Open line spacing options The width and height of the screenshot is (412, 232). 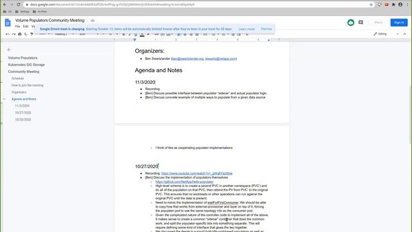coord(205,34)
